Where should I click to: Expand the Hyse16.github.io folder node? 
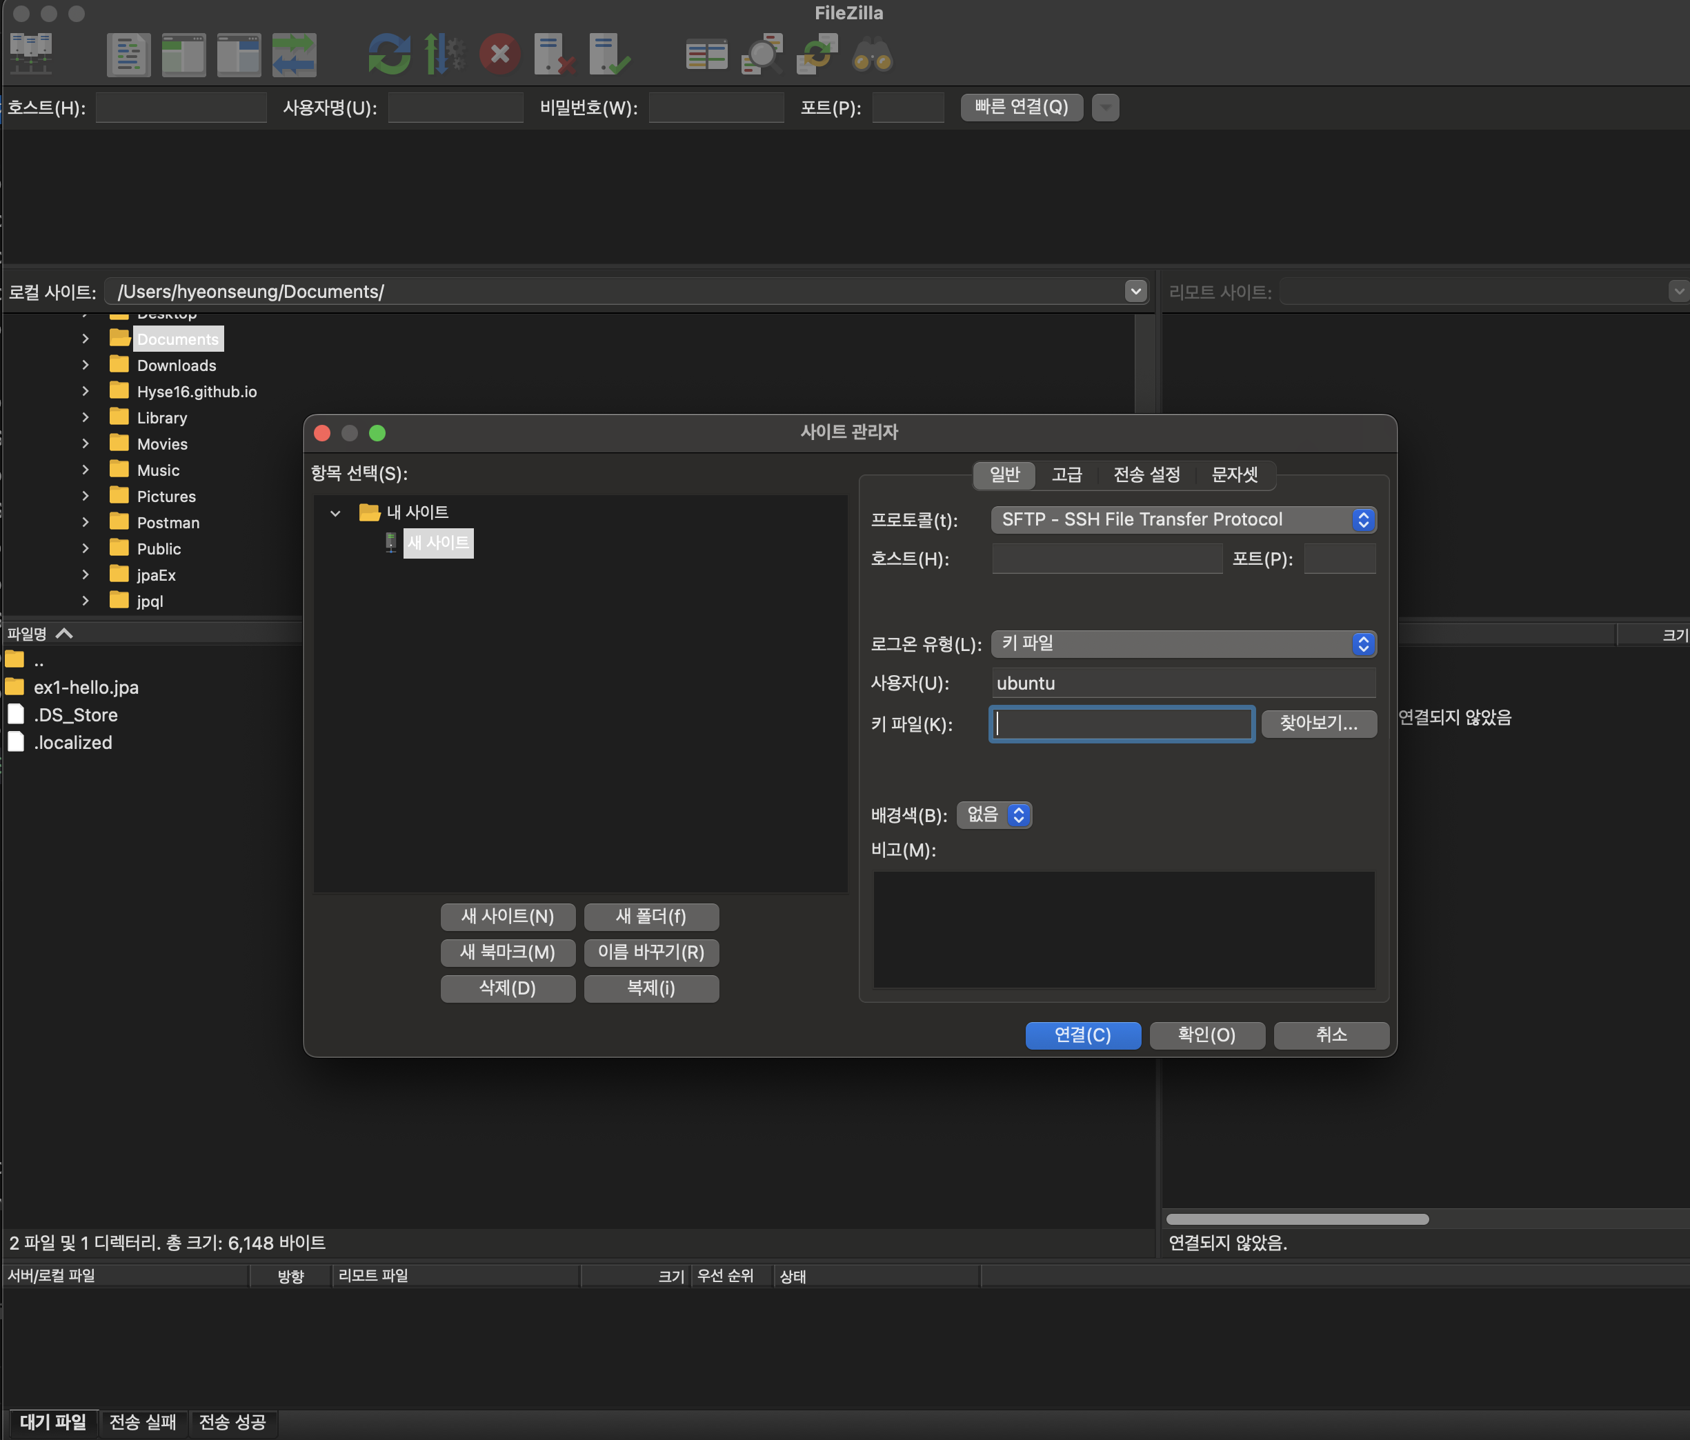[86, 392]
